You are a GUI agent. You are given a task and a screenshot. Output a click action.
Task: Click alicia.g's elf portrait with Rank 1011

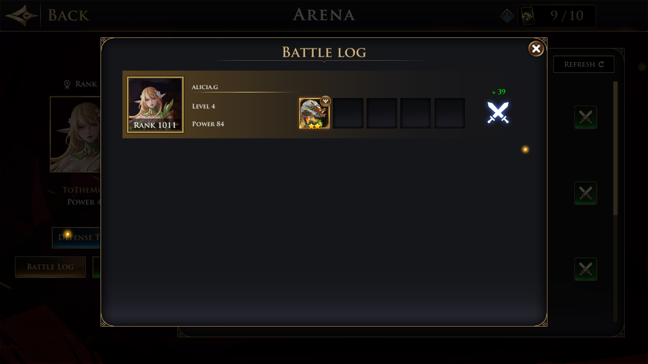pyautogui.click(x=155, y=105)
